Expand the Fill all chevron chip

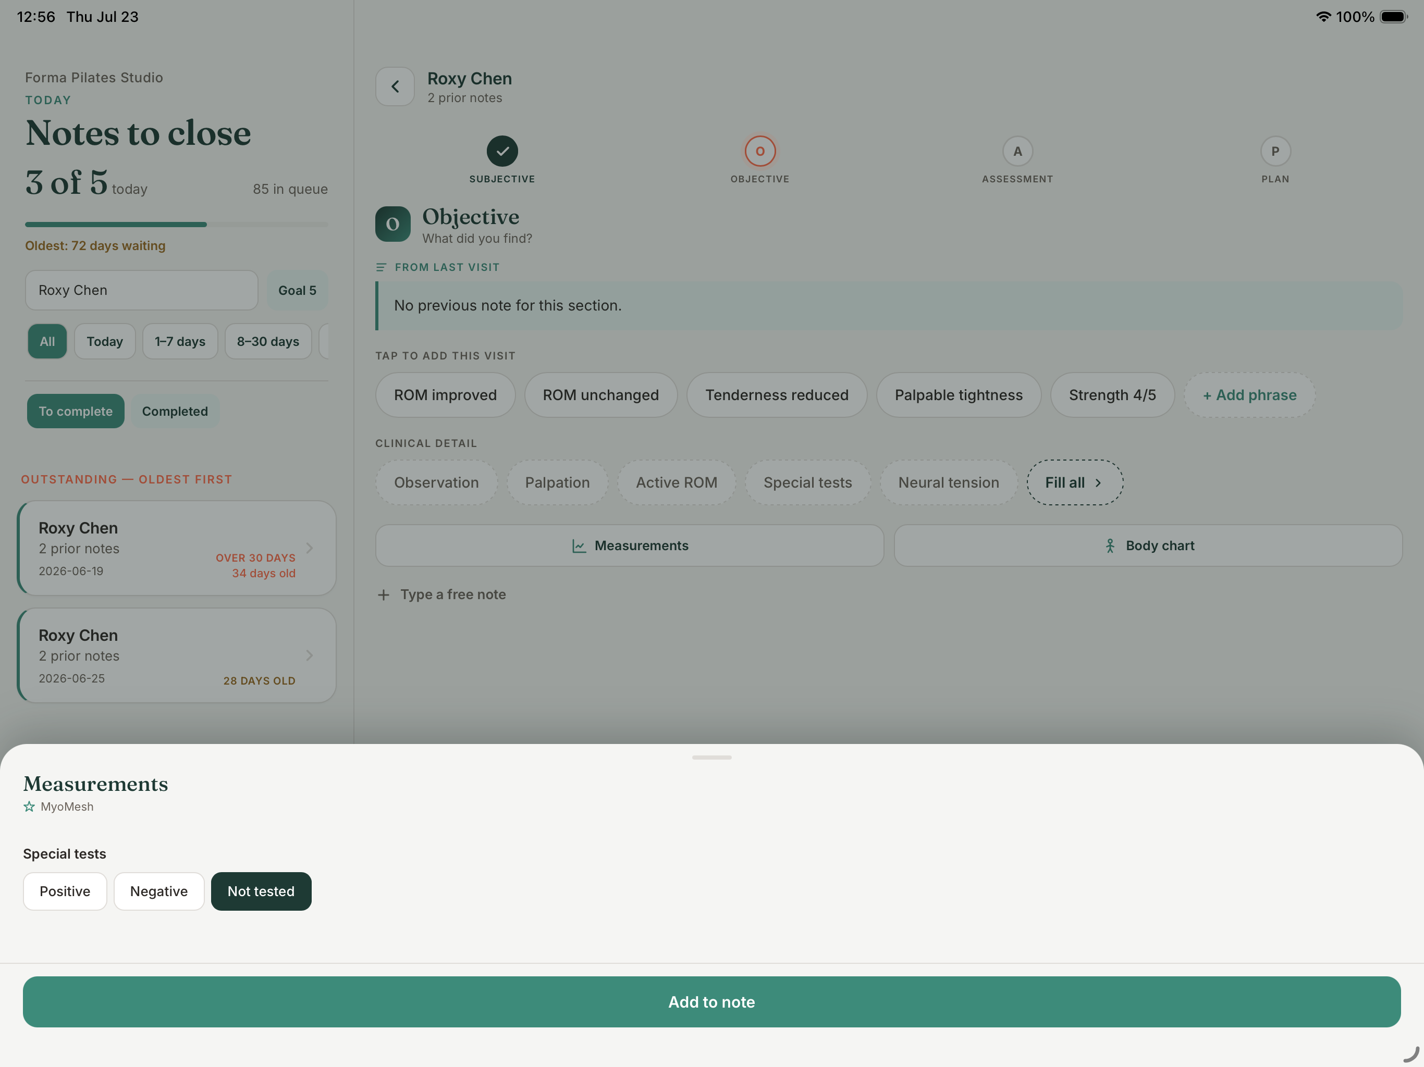[1074, 482]
